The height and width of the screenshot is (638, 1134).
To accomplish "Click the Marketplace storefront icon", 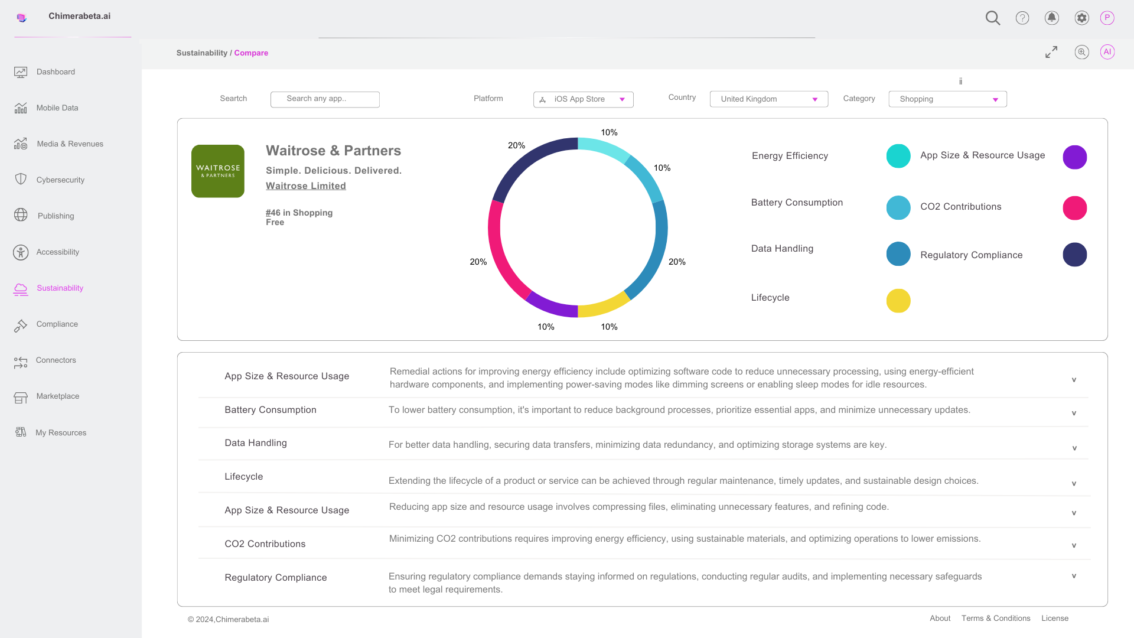I will [x=21, y=398].
